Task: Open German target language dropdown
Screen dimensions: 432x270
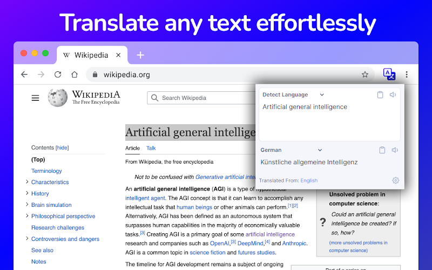Action: 291,150
